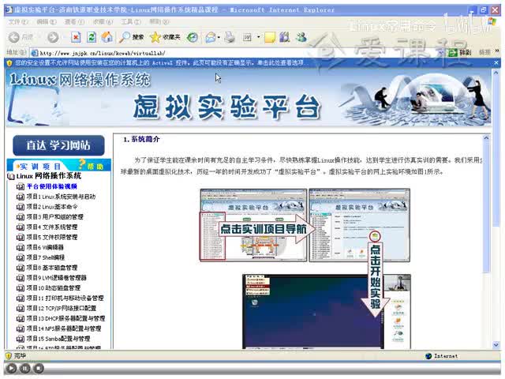
Task: Click the content frame vertical scrollbar thumb
Action: pyautogui.click(x=486, y=206)
